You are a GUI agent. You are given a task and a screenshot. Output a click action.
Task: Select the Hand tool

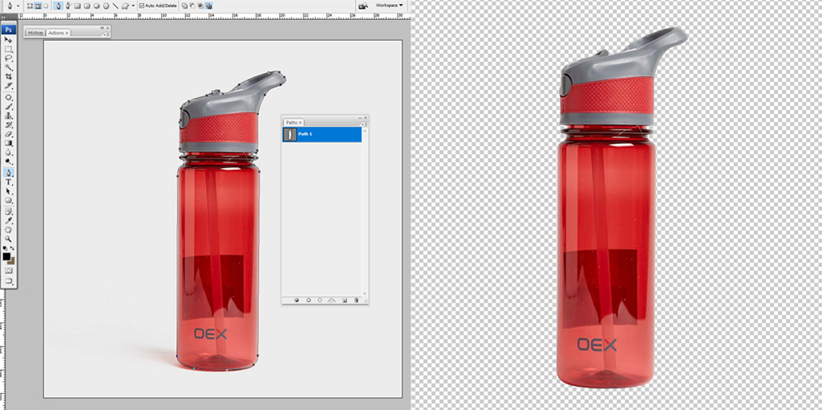pyautogui.click(x=8, y=229)
